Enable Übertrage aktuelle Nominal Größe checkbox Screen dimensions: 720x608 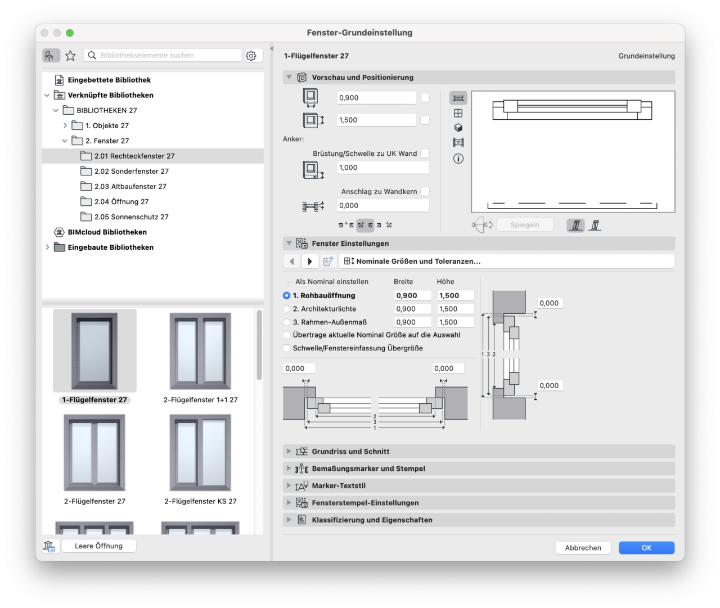click(x=286, y=335)
